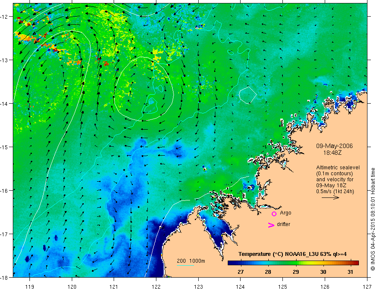Viewport: 376px width, 290px height.
Task: Click the date text 09-May-2006
Action: click(x=335, y=146)
